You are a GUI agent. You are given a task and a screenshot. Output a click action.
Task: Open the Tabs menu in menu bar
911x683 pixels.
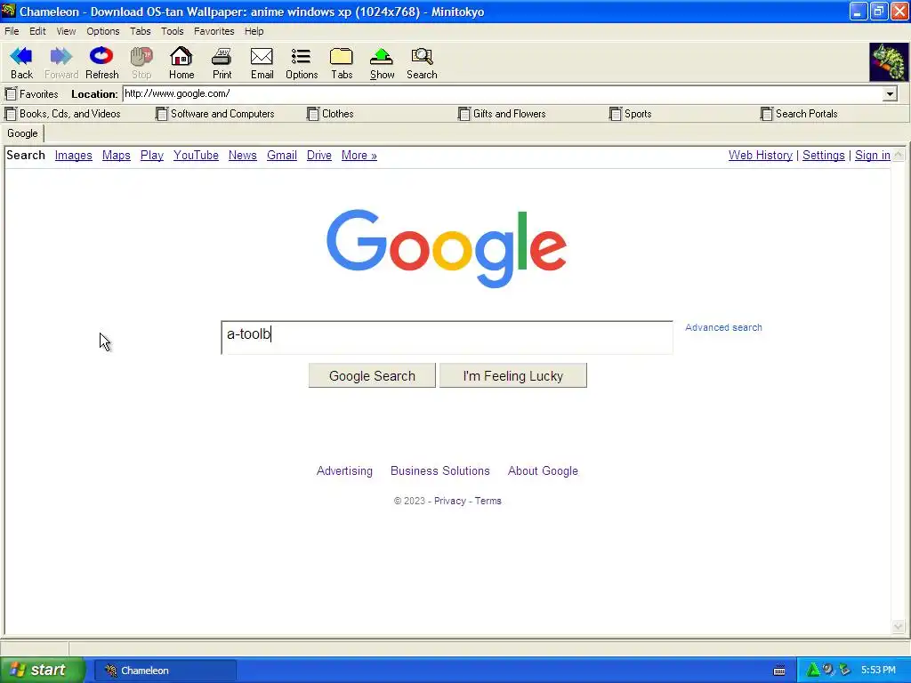pyautogui.click(x=140, y=31)
